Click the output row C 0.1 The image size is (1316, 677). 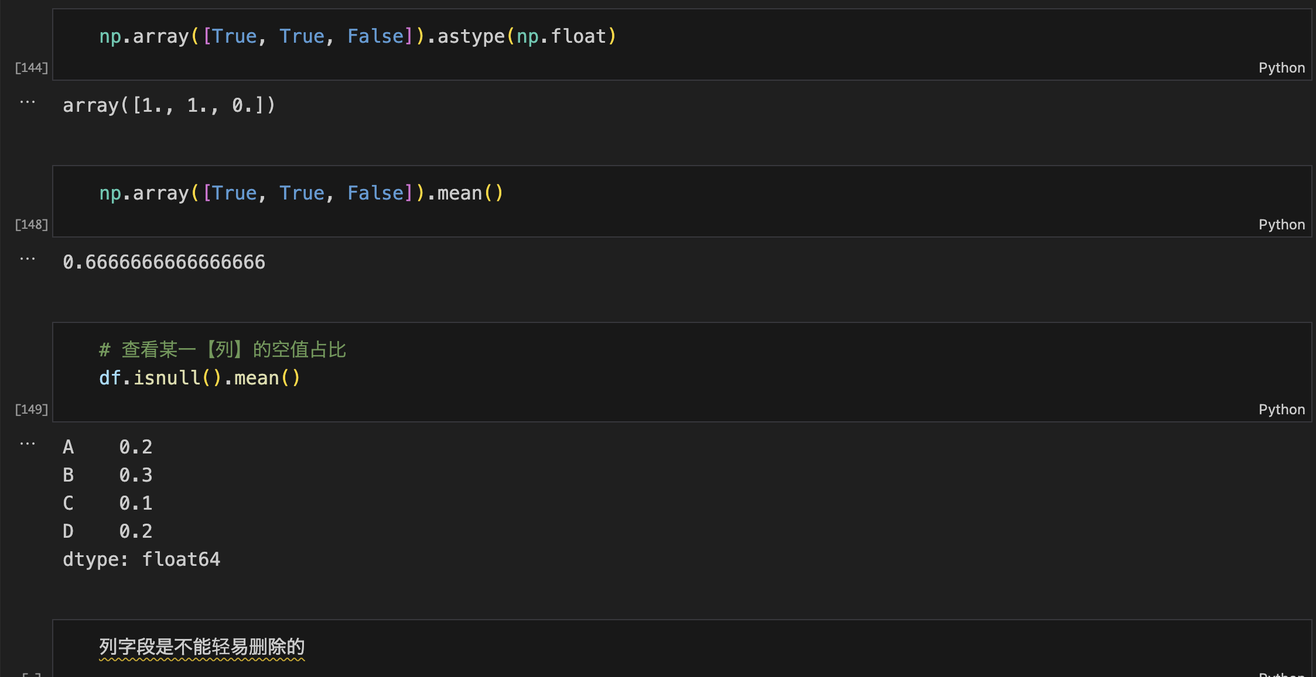pos(108,503)
